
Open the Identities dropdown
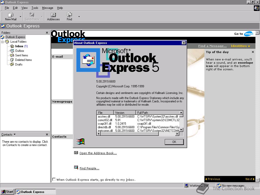240,46
